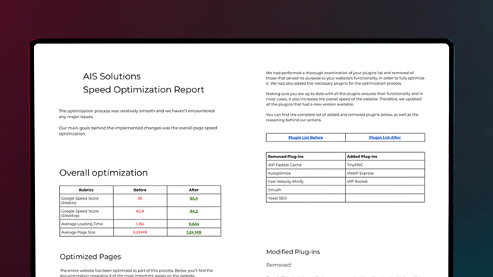Screen dimensions: 493x277
Task: Select the Optimized Pages heading
Action: (90, 257)
